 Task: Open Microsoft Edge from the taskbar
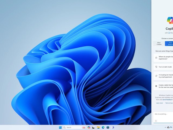[x=103, y=127]
